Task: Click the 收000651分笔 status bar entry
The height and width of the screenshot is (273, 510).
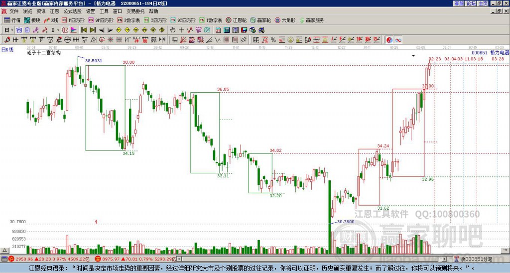Action: tap(476, 259)
